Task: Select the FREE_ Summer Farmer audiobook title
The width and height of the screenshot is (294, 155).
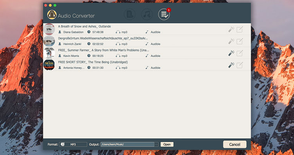Action: click(x=103, y=50)
